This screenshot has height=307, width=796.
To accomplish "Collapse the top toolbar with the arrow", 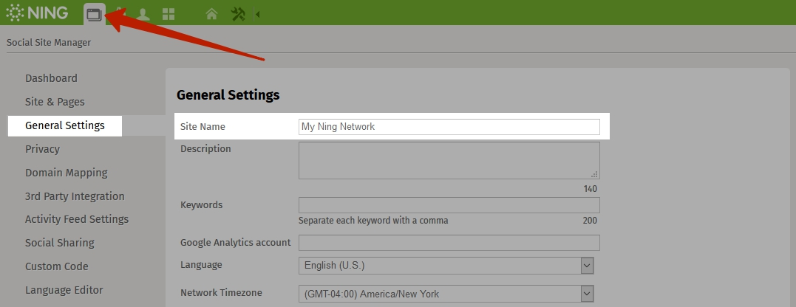I will pyautogui.click(x=257, y=14).
